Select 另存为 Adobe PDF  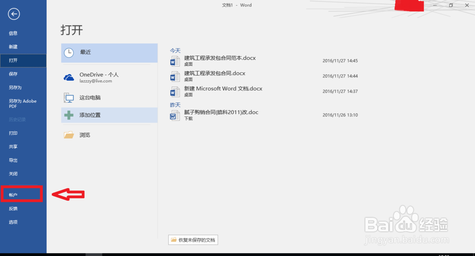23,104
